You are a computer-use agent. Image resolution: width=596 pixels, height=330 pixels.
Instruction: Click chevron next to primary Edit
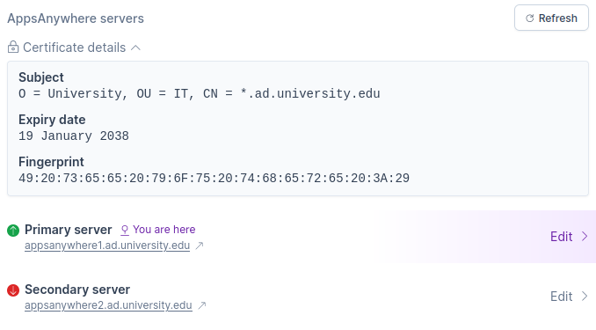[585, 237]
